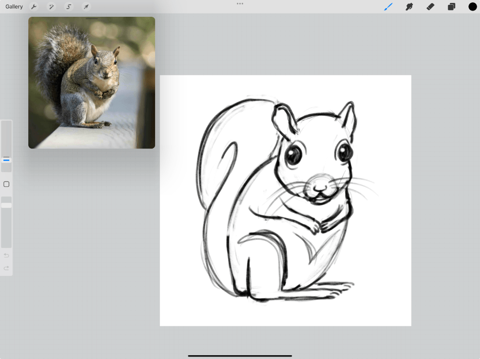The width and height of the screenshot is (480, 359).
Task: Open the Adjustments magic wand menu
Action: pos(51,7)
